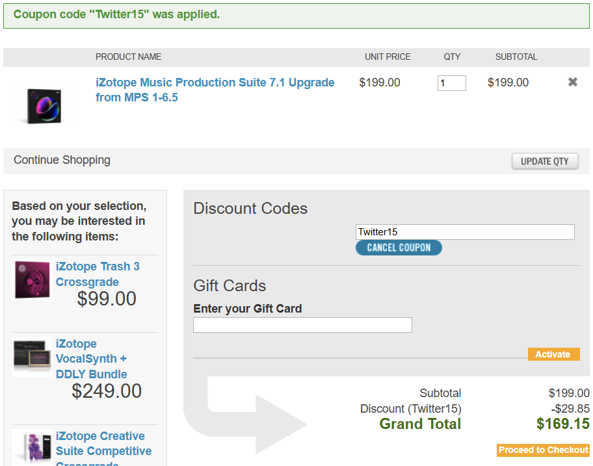Open the Music Production Suite 7.1 Upgrade link
The width and height of the screenshot is (593, 466).
tap(215, 90)
